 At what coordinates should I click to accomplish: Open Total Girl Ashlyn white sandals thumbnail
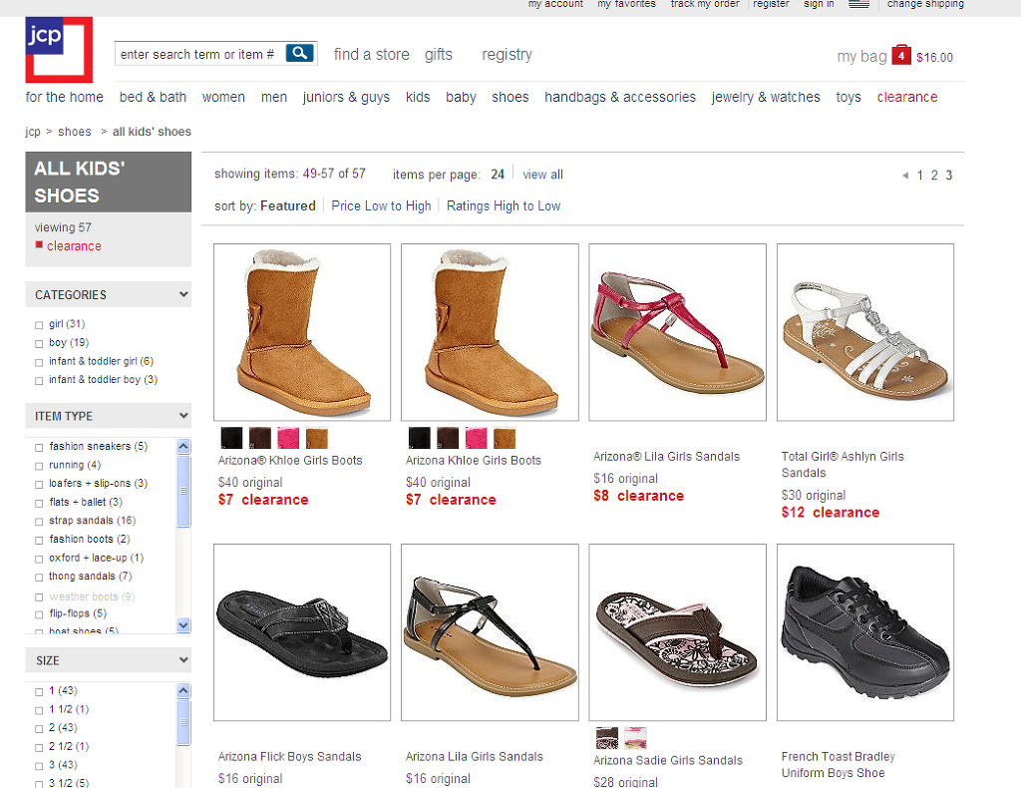tap(865, 332)
